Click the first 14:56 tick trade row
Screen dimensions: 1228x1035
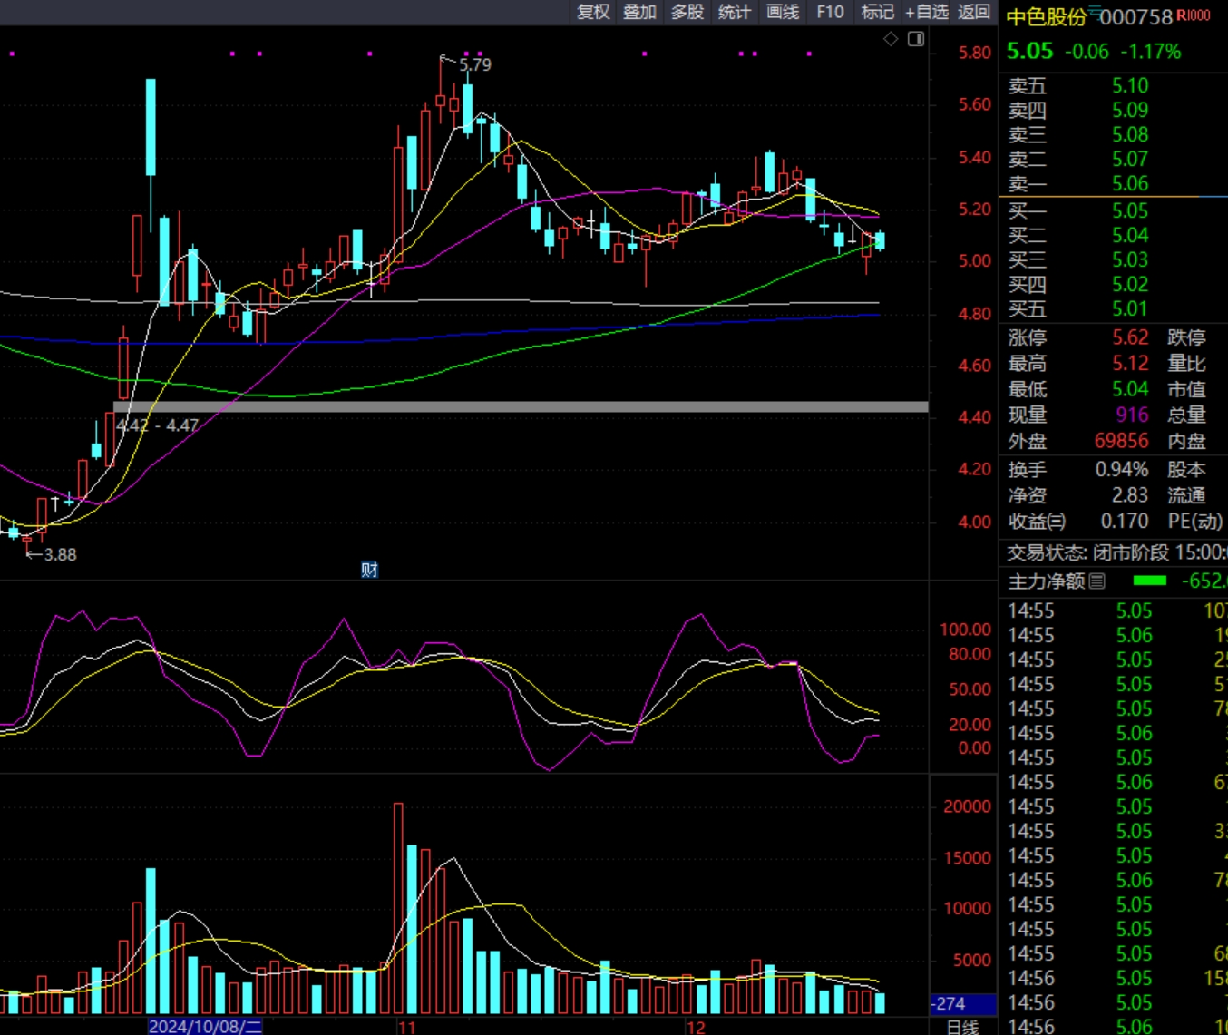click(1113, 978)
